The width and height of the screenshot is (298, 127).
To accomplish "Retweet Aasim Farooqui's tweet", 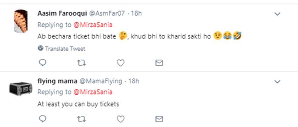I will [82, 63].
